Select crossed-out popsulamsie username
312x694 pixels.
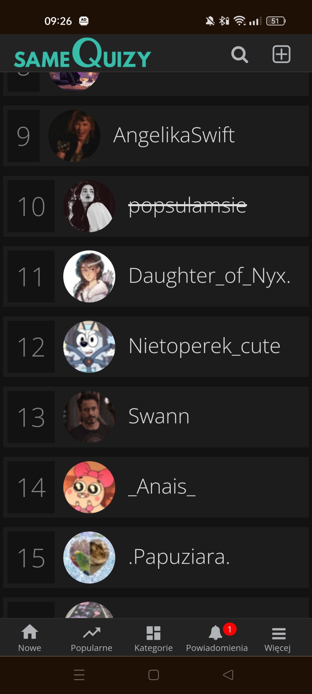tap(187, 205)
